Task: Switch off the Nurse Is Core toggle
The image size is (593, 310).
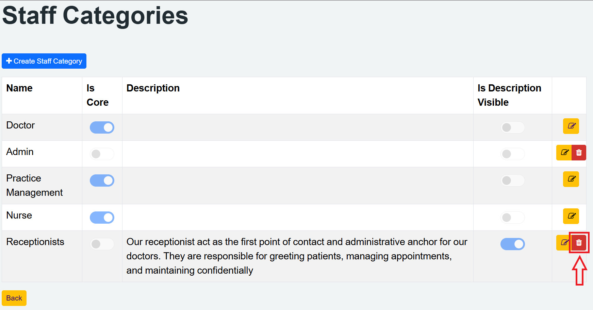Action: (x=102, y=218)
